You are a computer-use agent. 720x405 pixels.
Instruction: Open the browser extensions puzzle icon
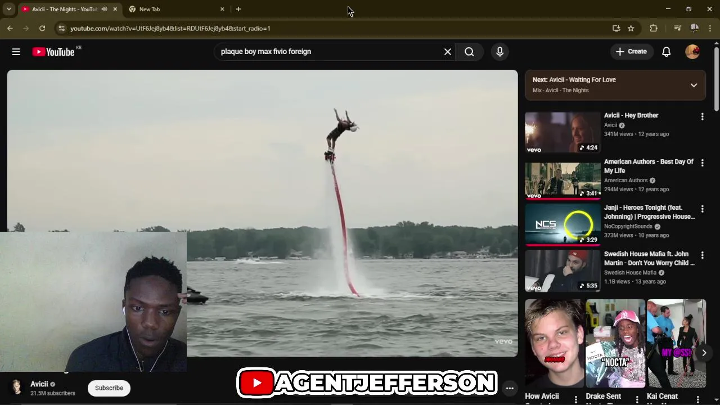point(654,28)
